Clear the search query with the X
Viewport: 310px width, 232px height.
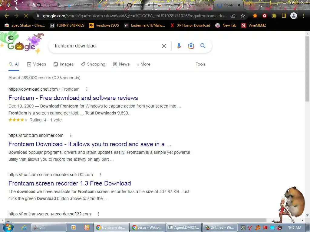[x=164, y=46]
